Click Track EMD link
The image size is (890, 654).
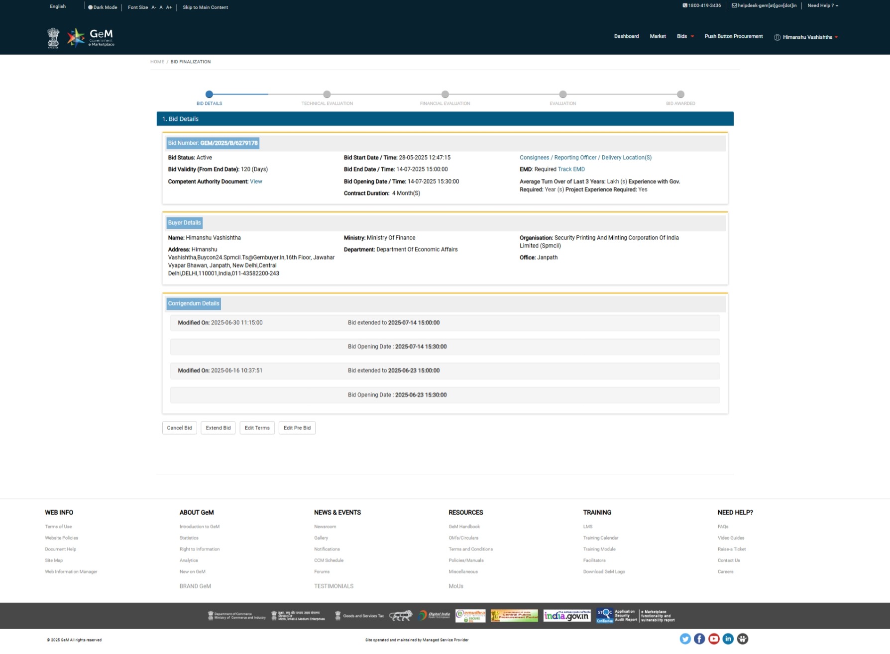click(x=571, y=169)
